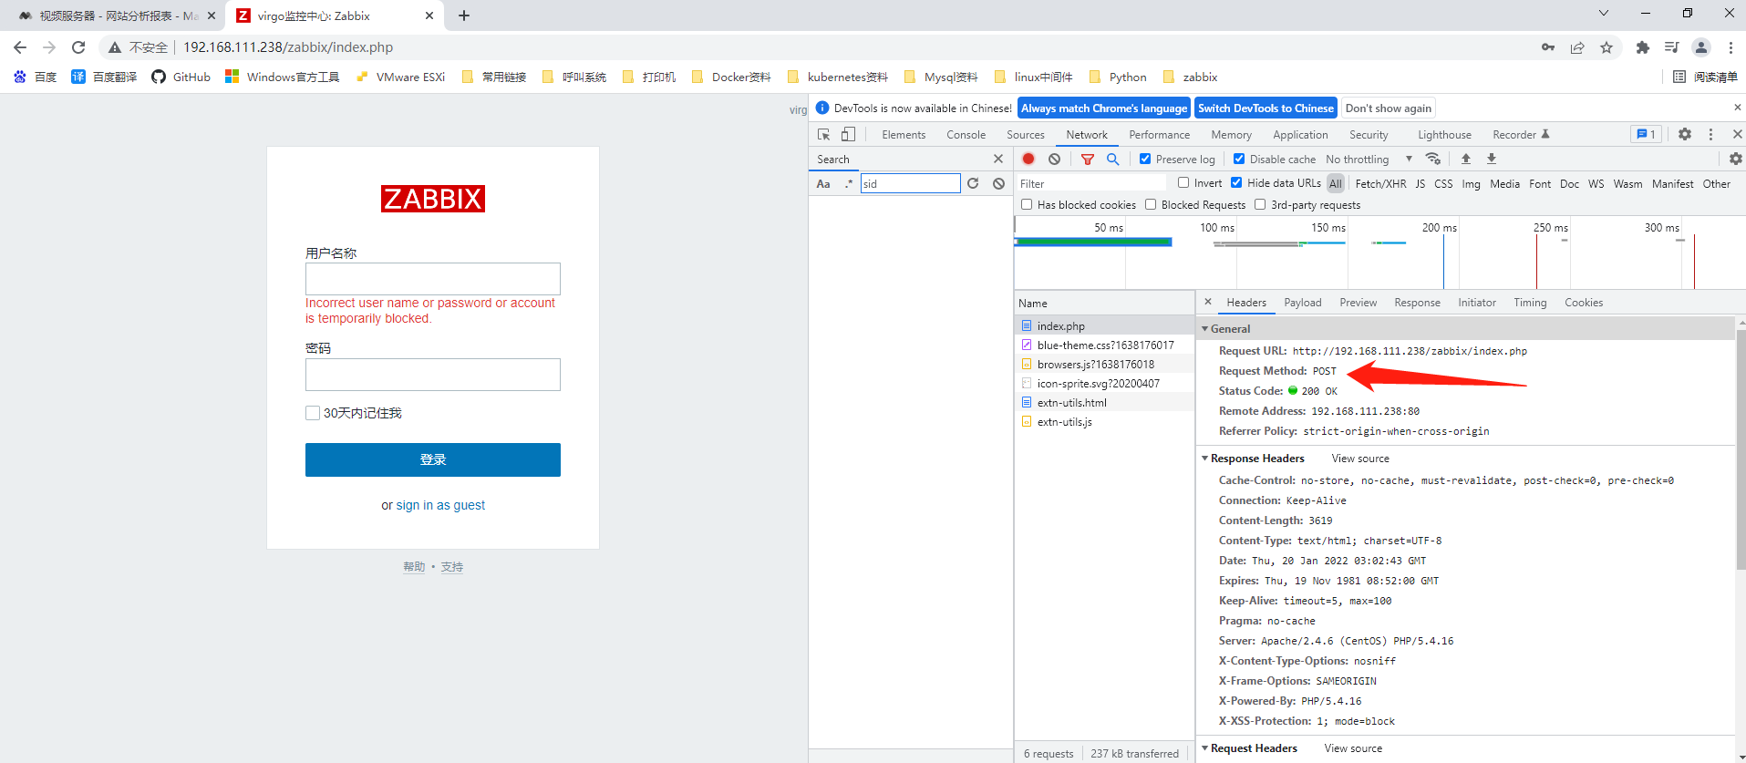Open DevTools three-dot customize menu
Viewport: 1746px width, 763px height.
1710,134
